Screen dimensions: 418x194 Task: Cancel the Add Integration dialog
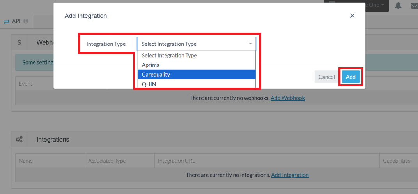point(327,77)
